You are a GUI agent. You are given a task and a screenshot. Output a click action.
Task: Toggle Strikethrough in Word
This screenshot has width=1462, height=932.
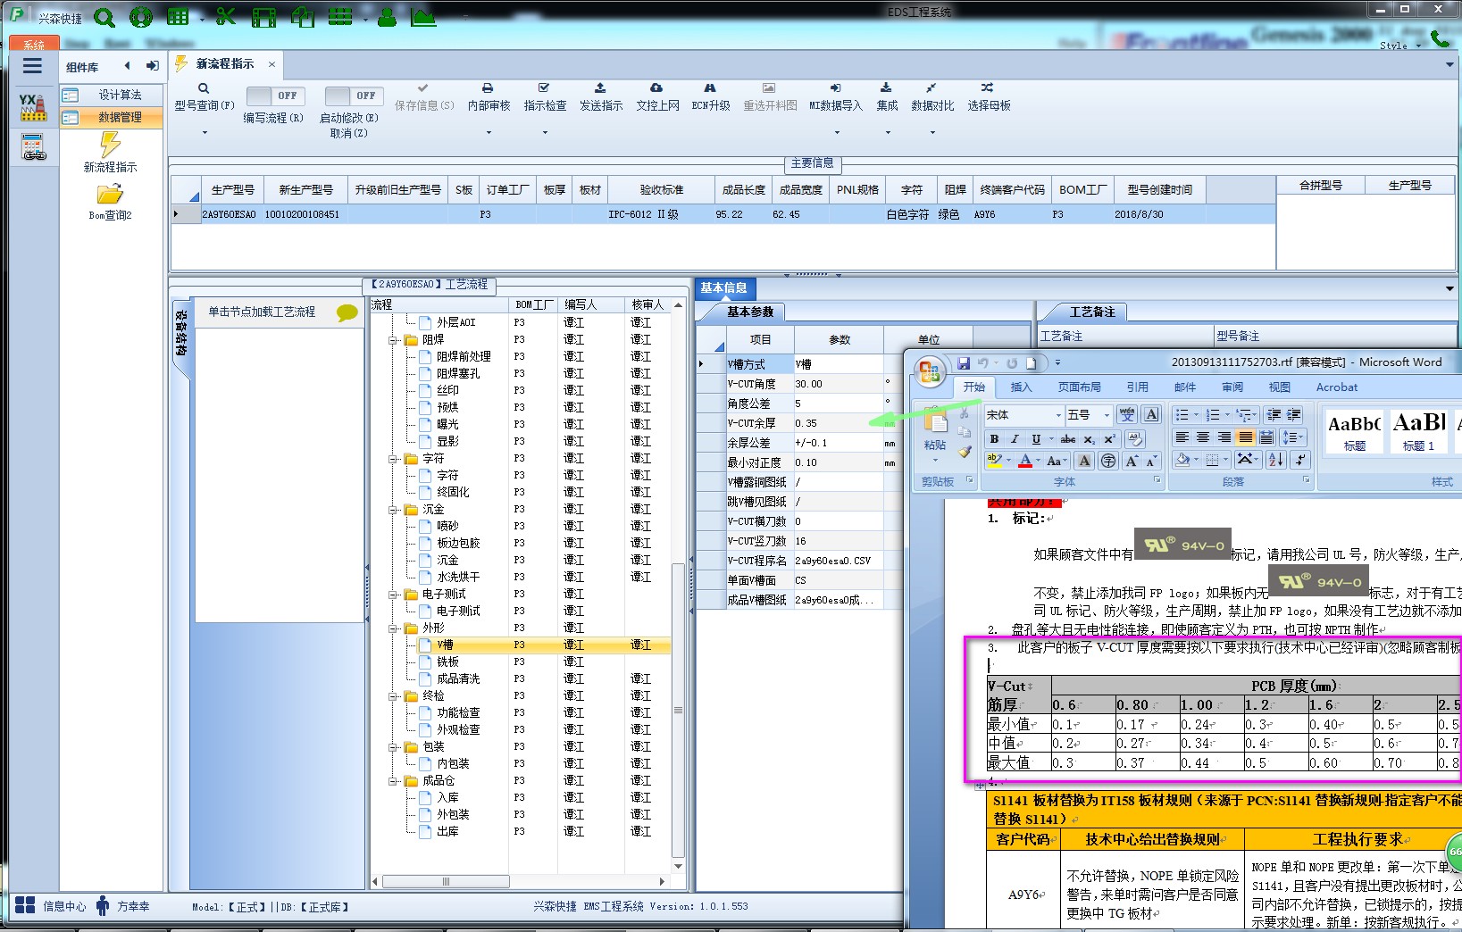point(1068,439)
